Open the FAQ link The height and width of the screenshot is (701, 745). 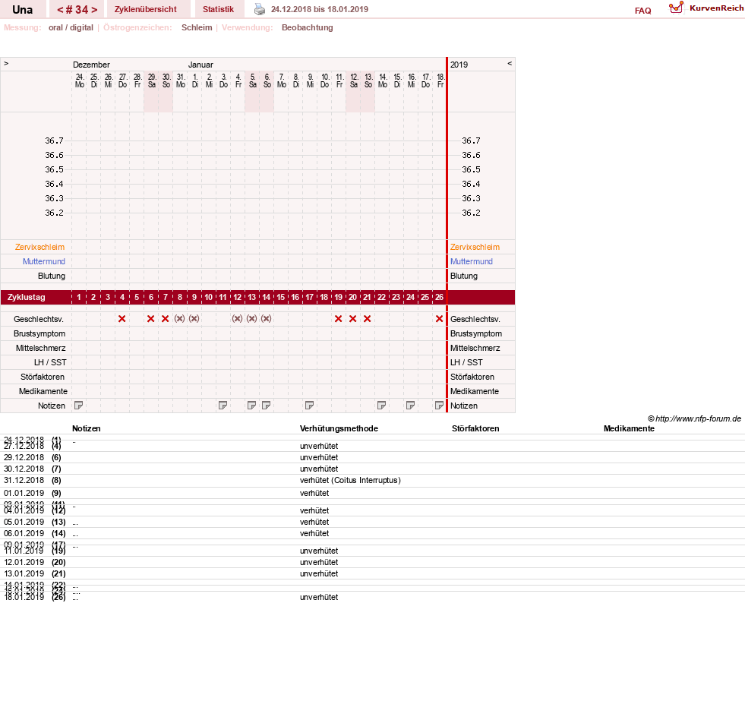pos(642,11)
